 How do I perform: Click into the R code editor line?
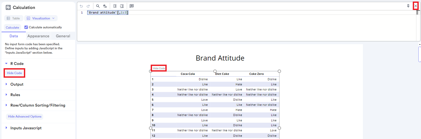[180, 13]
